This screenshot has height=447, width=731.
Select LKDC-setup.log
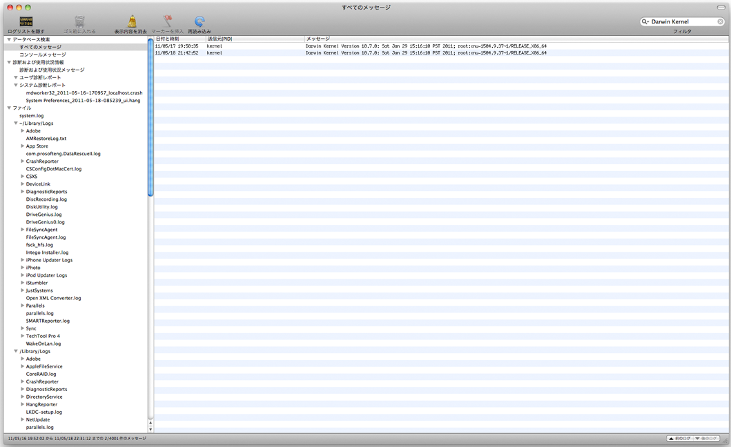(43, 412)
